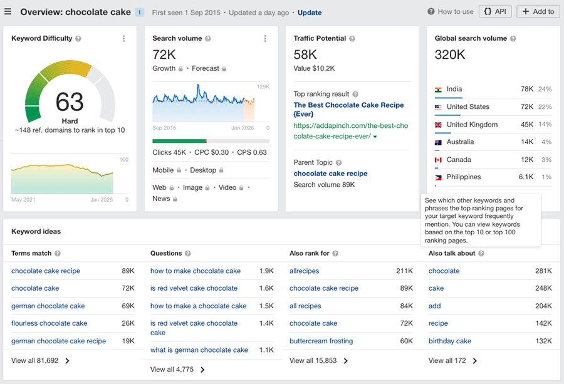
Task: Open the allrecipes keyword link
Action: point(305,271)
